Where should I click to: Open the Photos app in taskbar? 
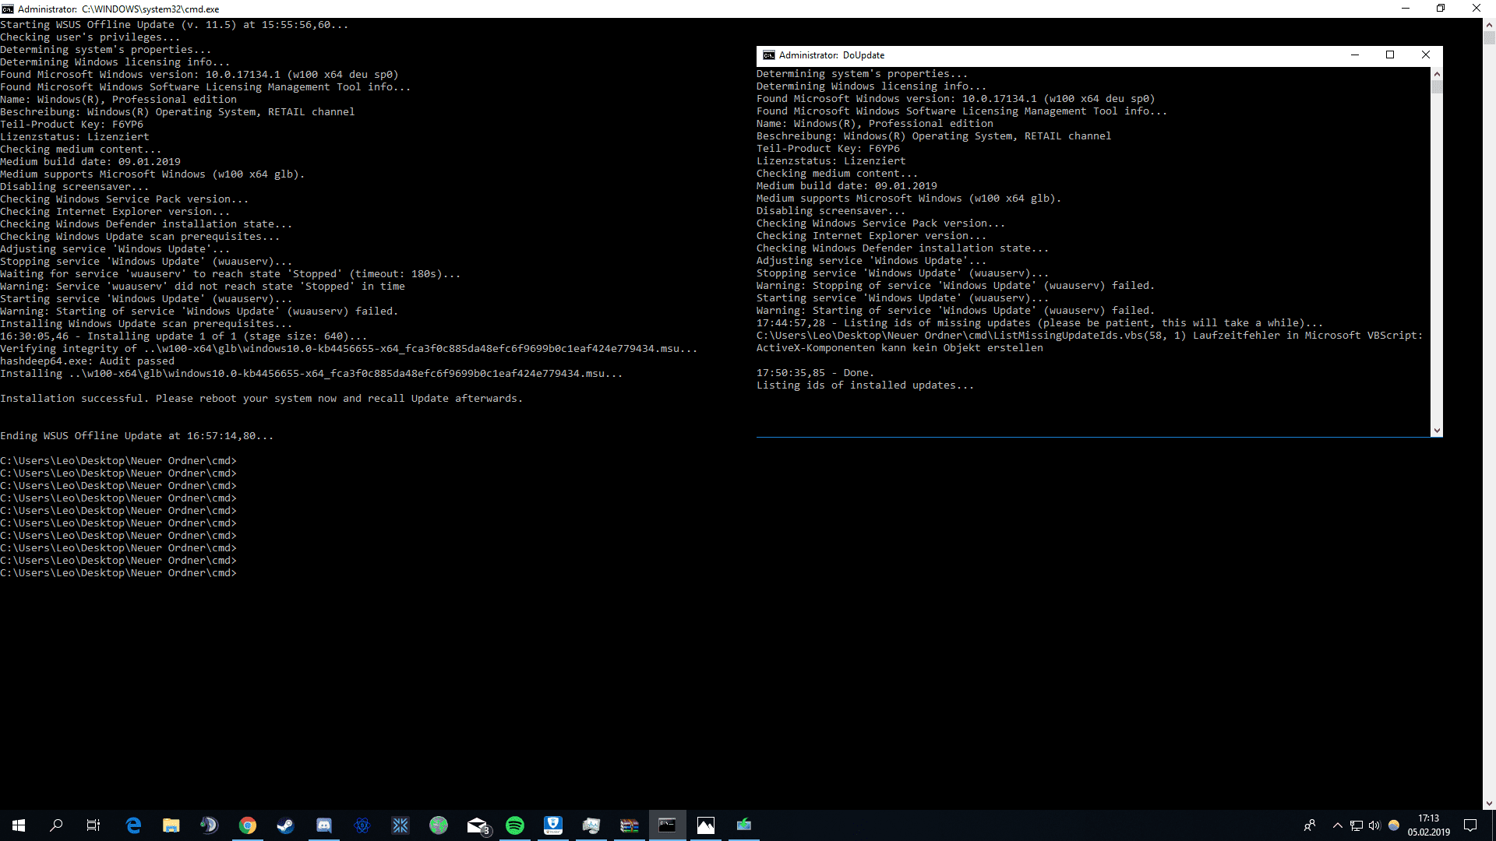[706, 825]
